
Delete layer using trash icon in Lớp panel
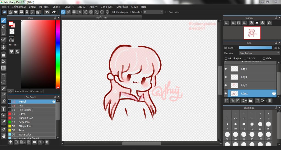(x=270, y=101)
